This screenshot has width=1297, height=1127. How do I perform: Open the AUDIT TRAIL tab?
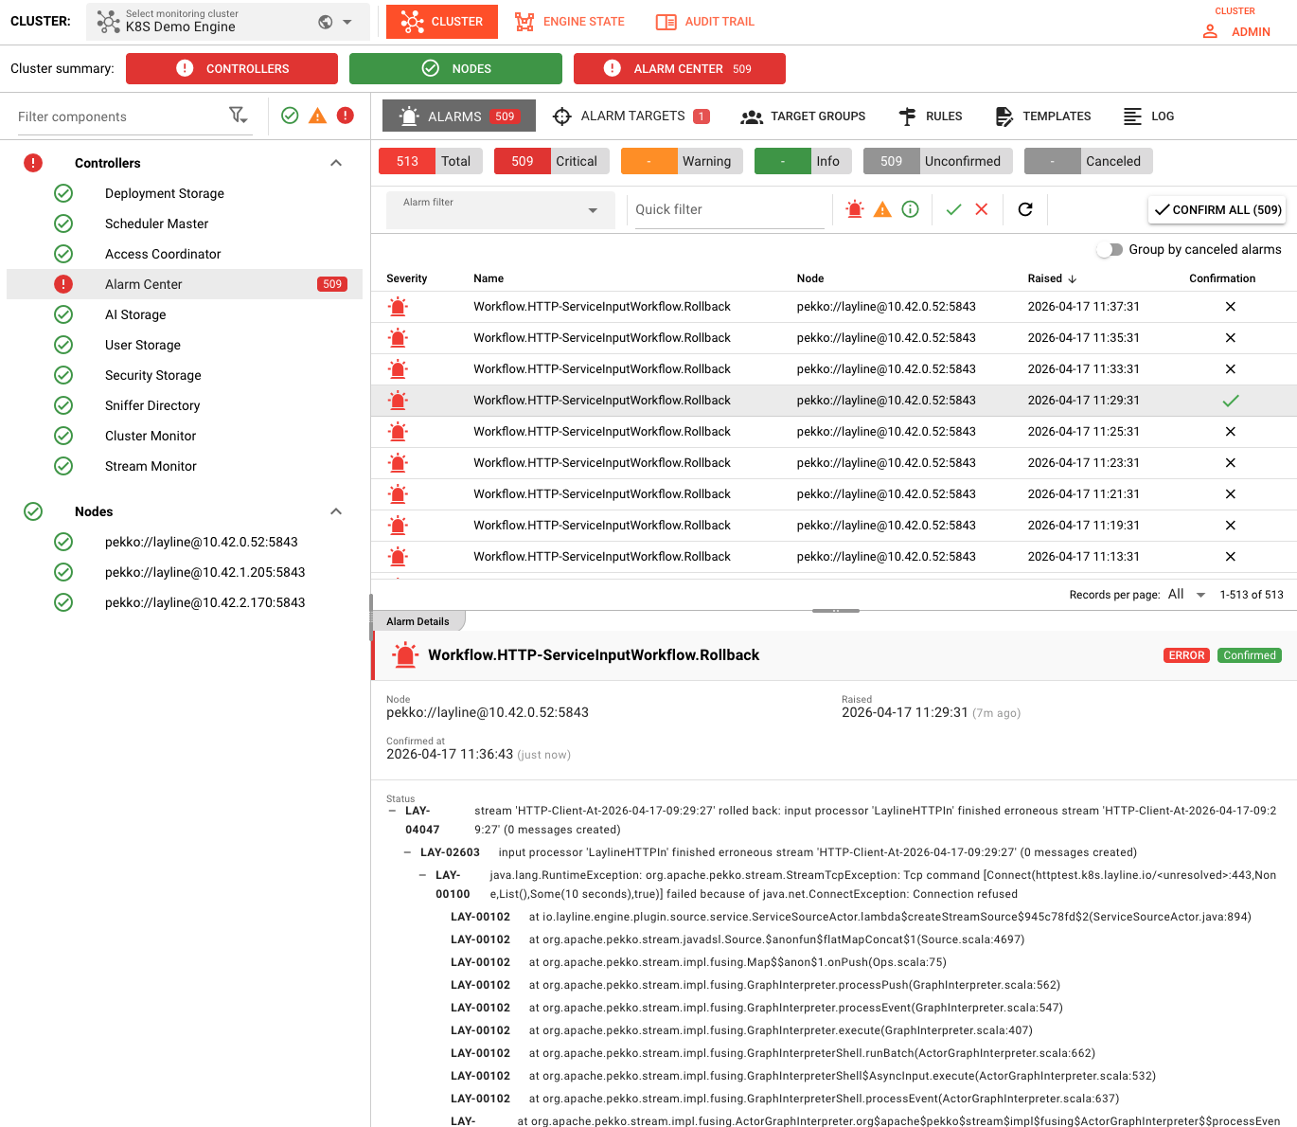point(705,22)
